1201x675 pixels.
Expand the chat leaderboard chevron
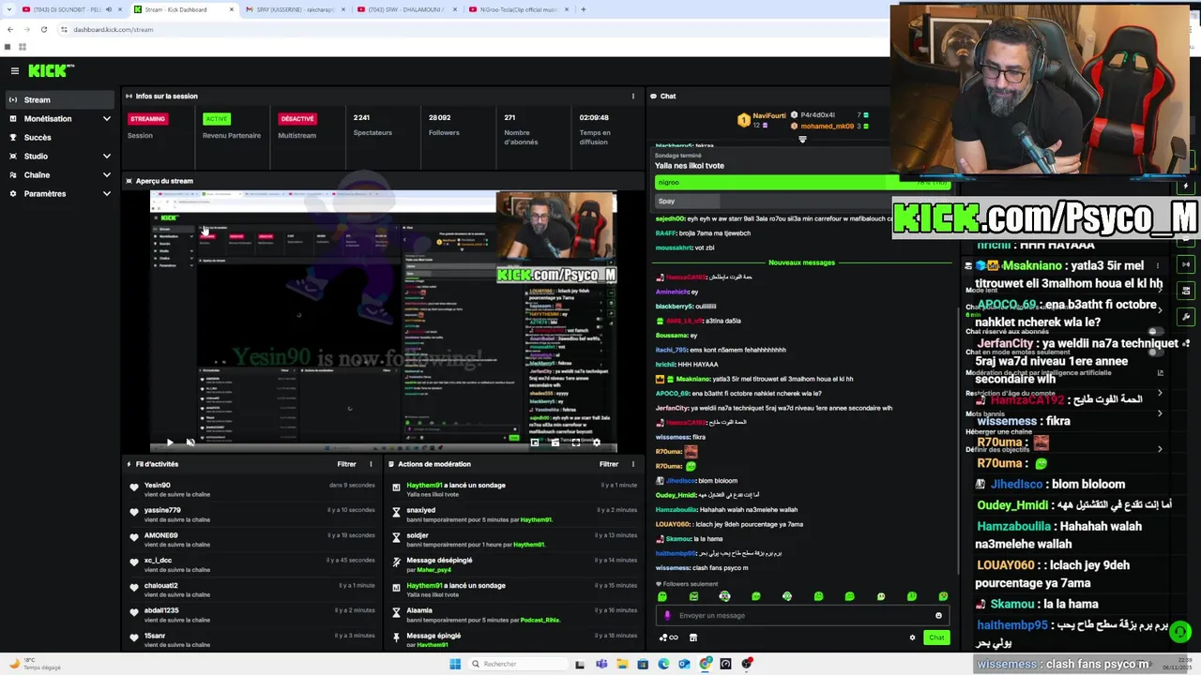point(802,140)
